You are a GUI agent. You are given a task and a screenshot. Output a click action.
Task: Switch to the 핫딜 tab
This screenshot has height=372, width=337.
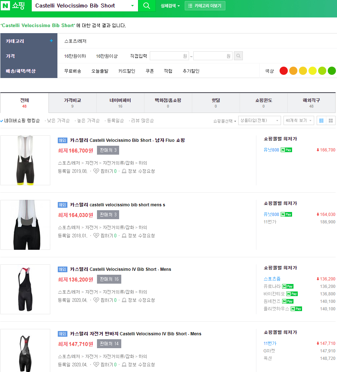(x=216, y=103)
